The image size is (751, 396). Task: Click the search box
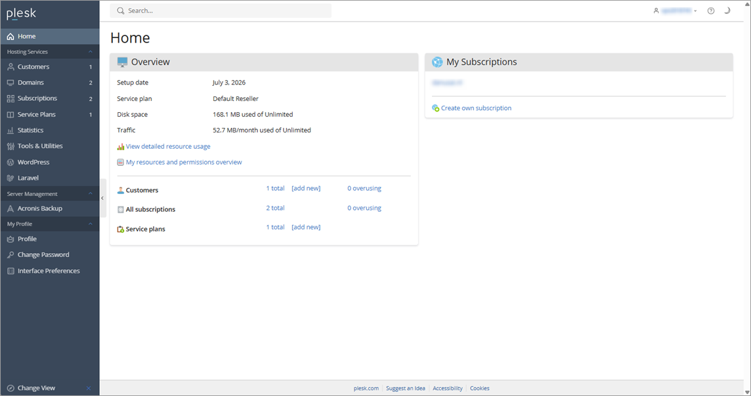[221, 10]
